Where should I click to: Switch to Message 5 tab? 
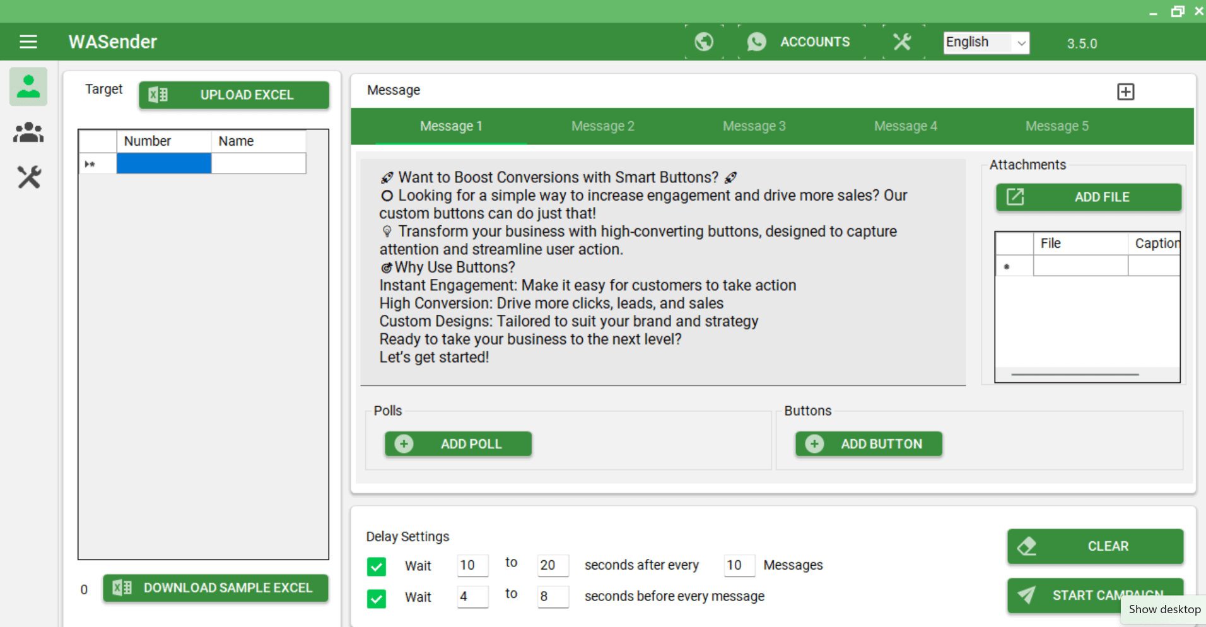[1057, 126]
